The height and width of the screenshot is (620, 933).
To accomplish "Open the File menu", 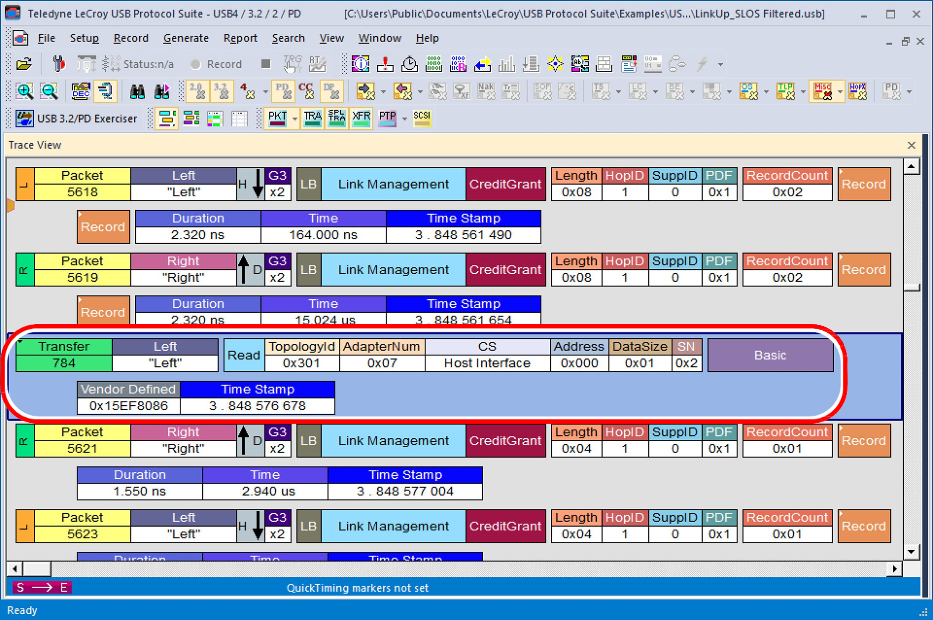I will coord(46,38).
